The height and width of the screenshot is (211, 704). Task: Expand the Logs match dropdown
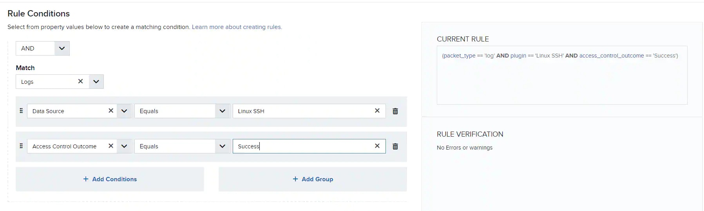point(96,82)
